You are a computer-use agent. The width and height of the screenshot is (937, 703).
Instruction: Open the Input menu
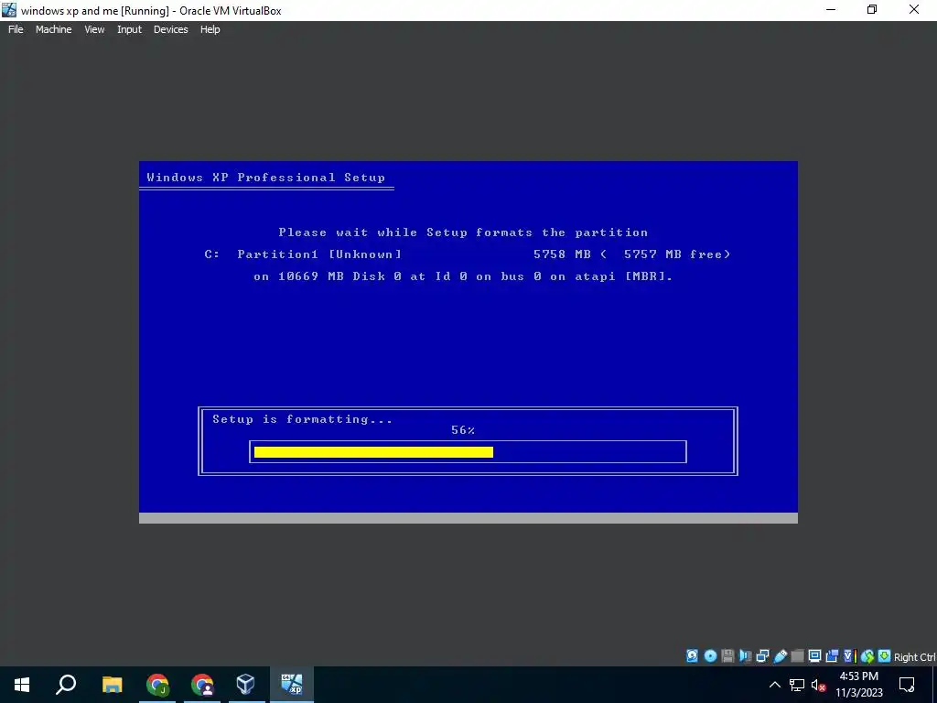[129, 29]
